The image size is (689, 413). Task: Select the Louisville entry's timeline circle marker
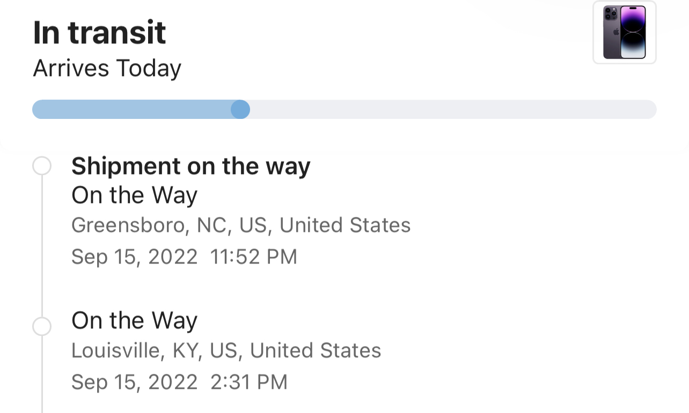coord(42,326)
